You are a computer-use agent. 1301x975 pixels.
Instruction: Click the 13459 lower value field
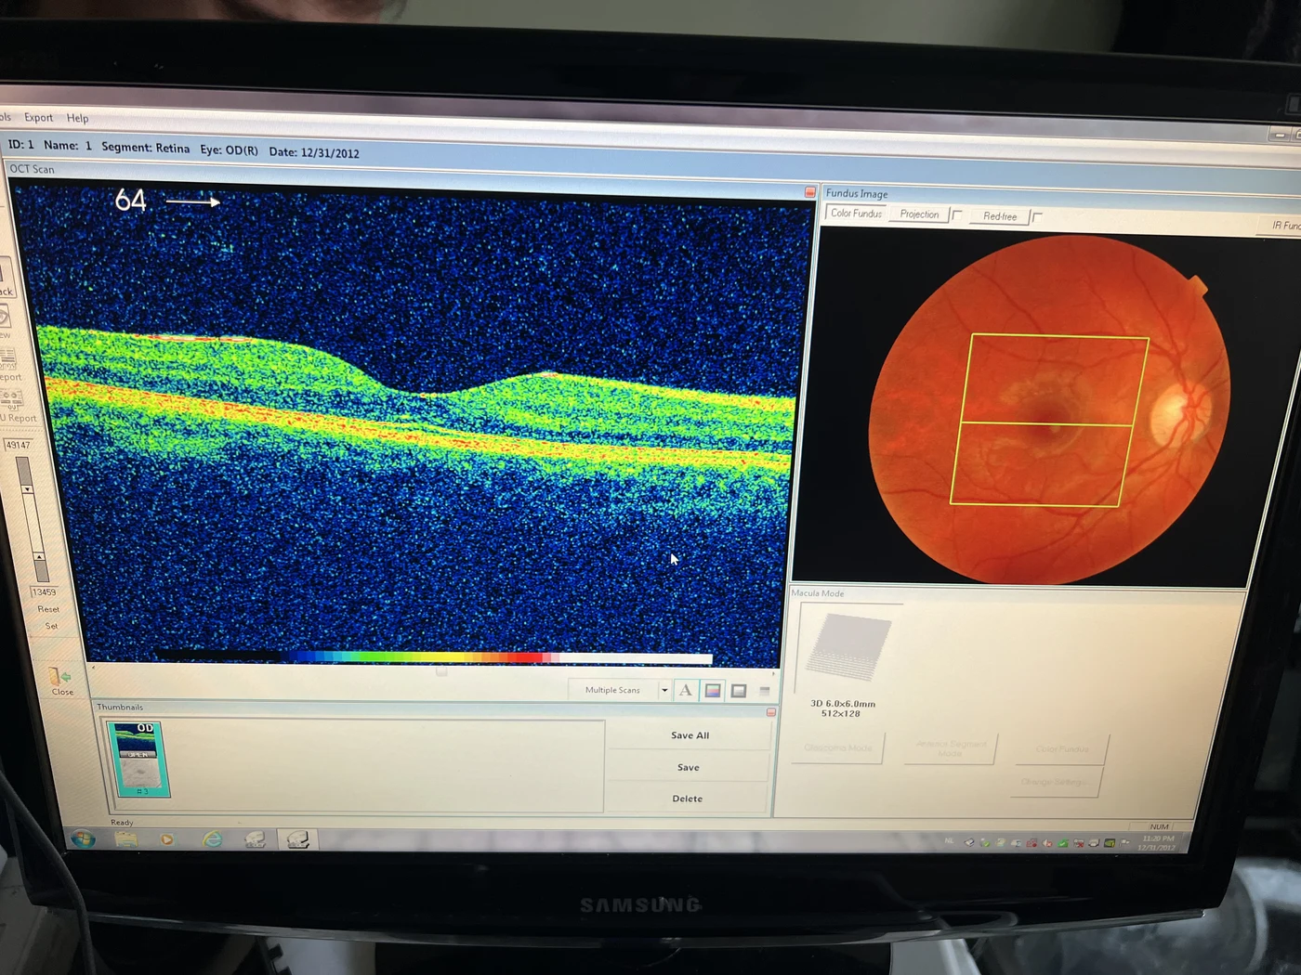[44, 591]
